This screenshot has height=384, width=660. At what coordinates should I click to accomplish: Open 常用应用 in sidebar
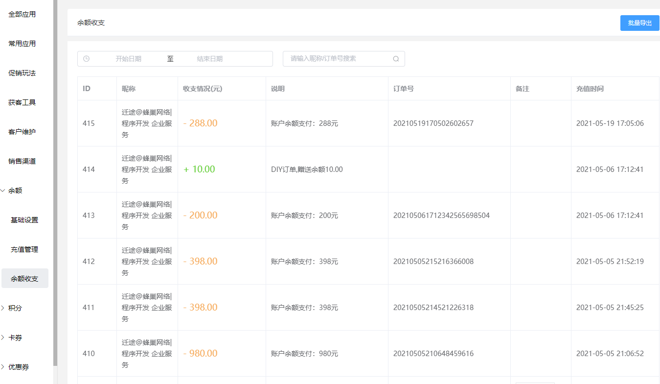22,44
